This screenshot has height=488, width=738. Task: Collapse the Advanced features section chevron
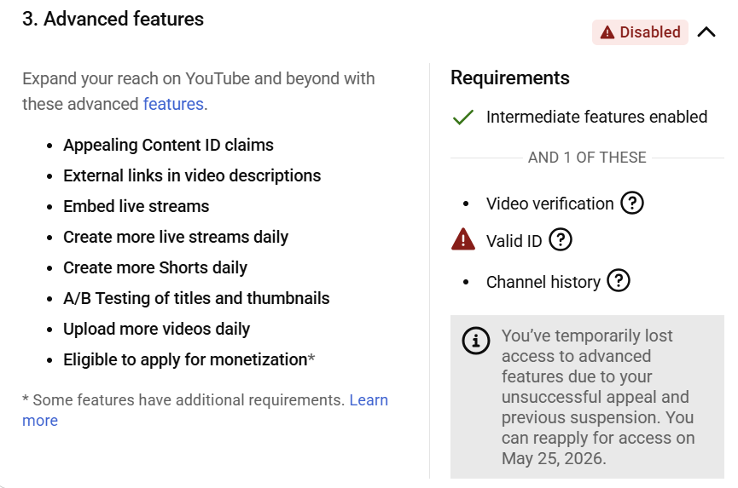pyautogui.click(x=706, y=32)
